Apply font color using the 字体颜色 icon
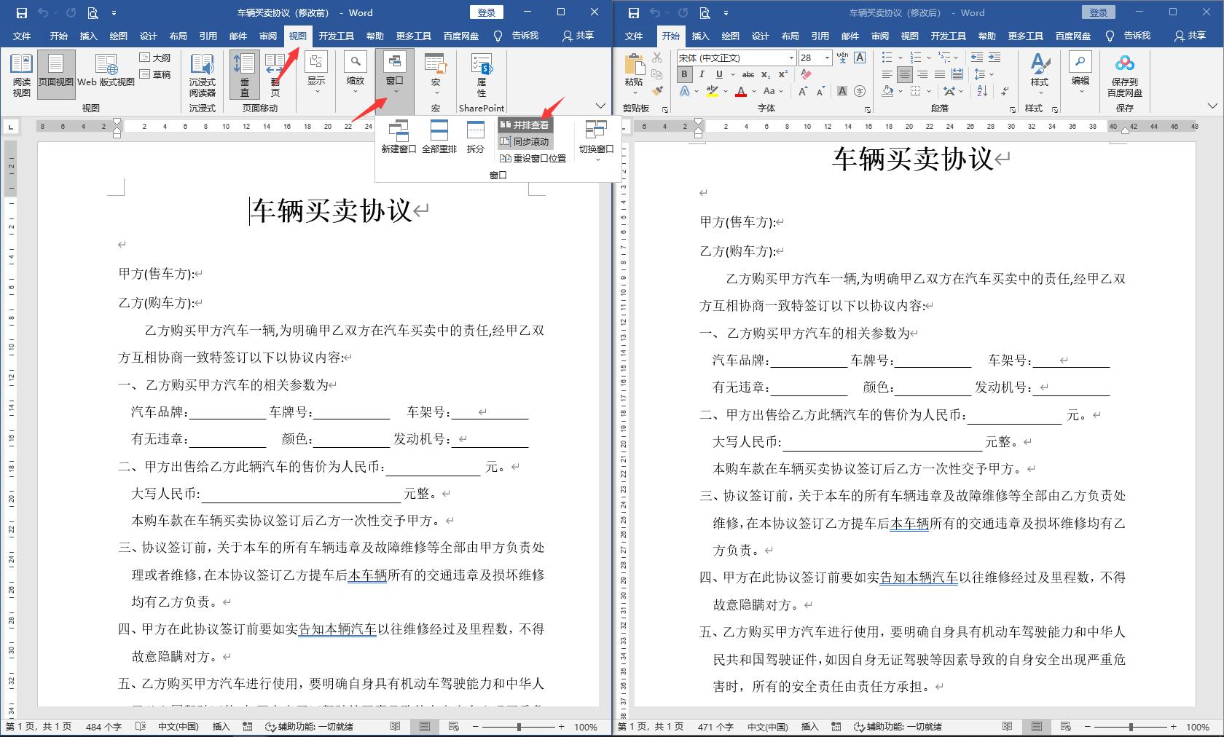The image size is (1224, 737). 740,91
